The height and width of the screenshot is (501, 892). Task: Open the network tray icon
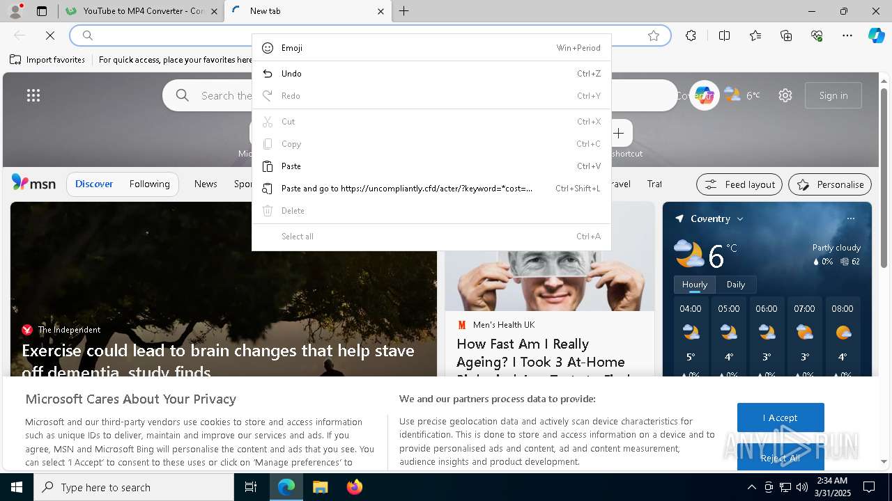point(785,487)
